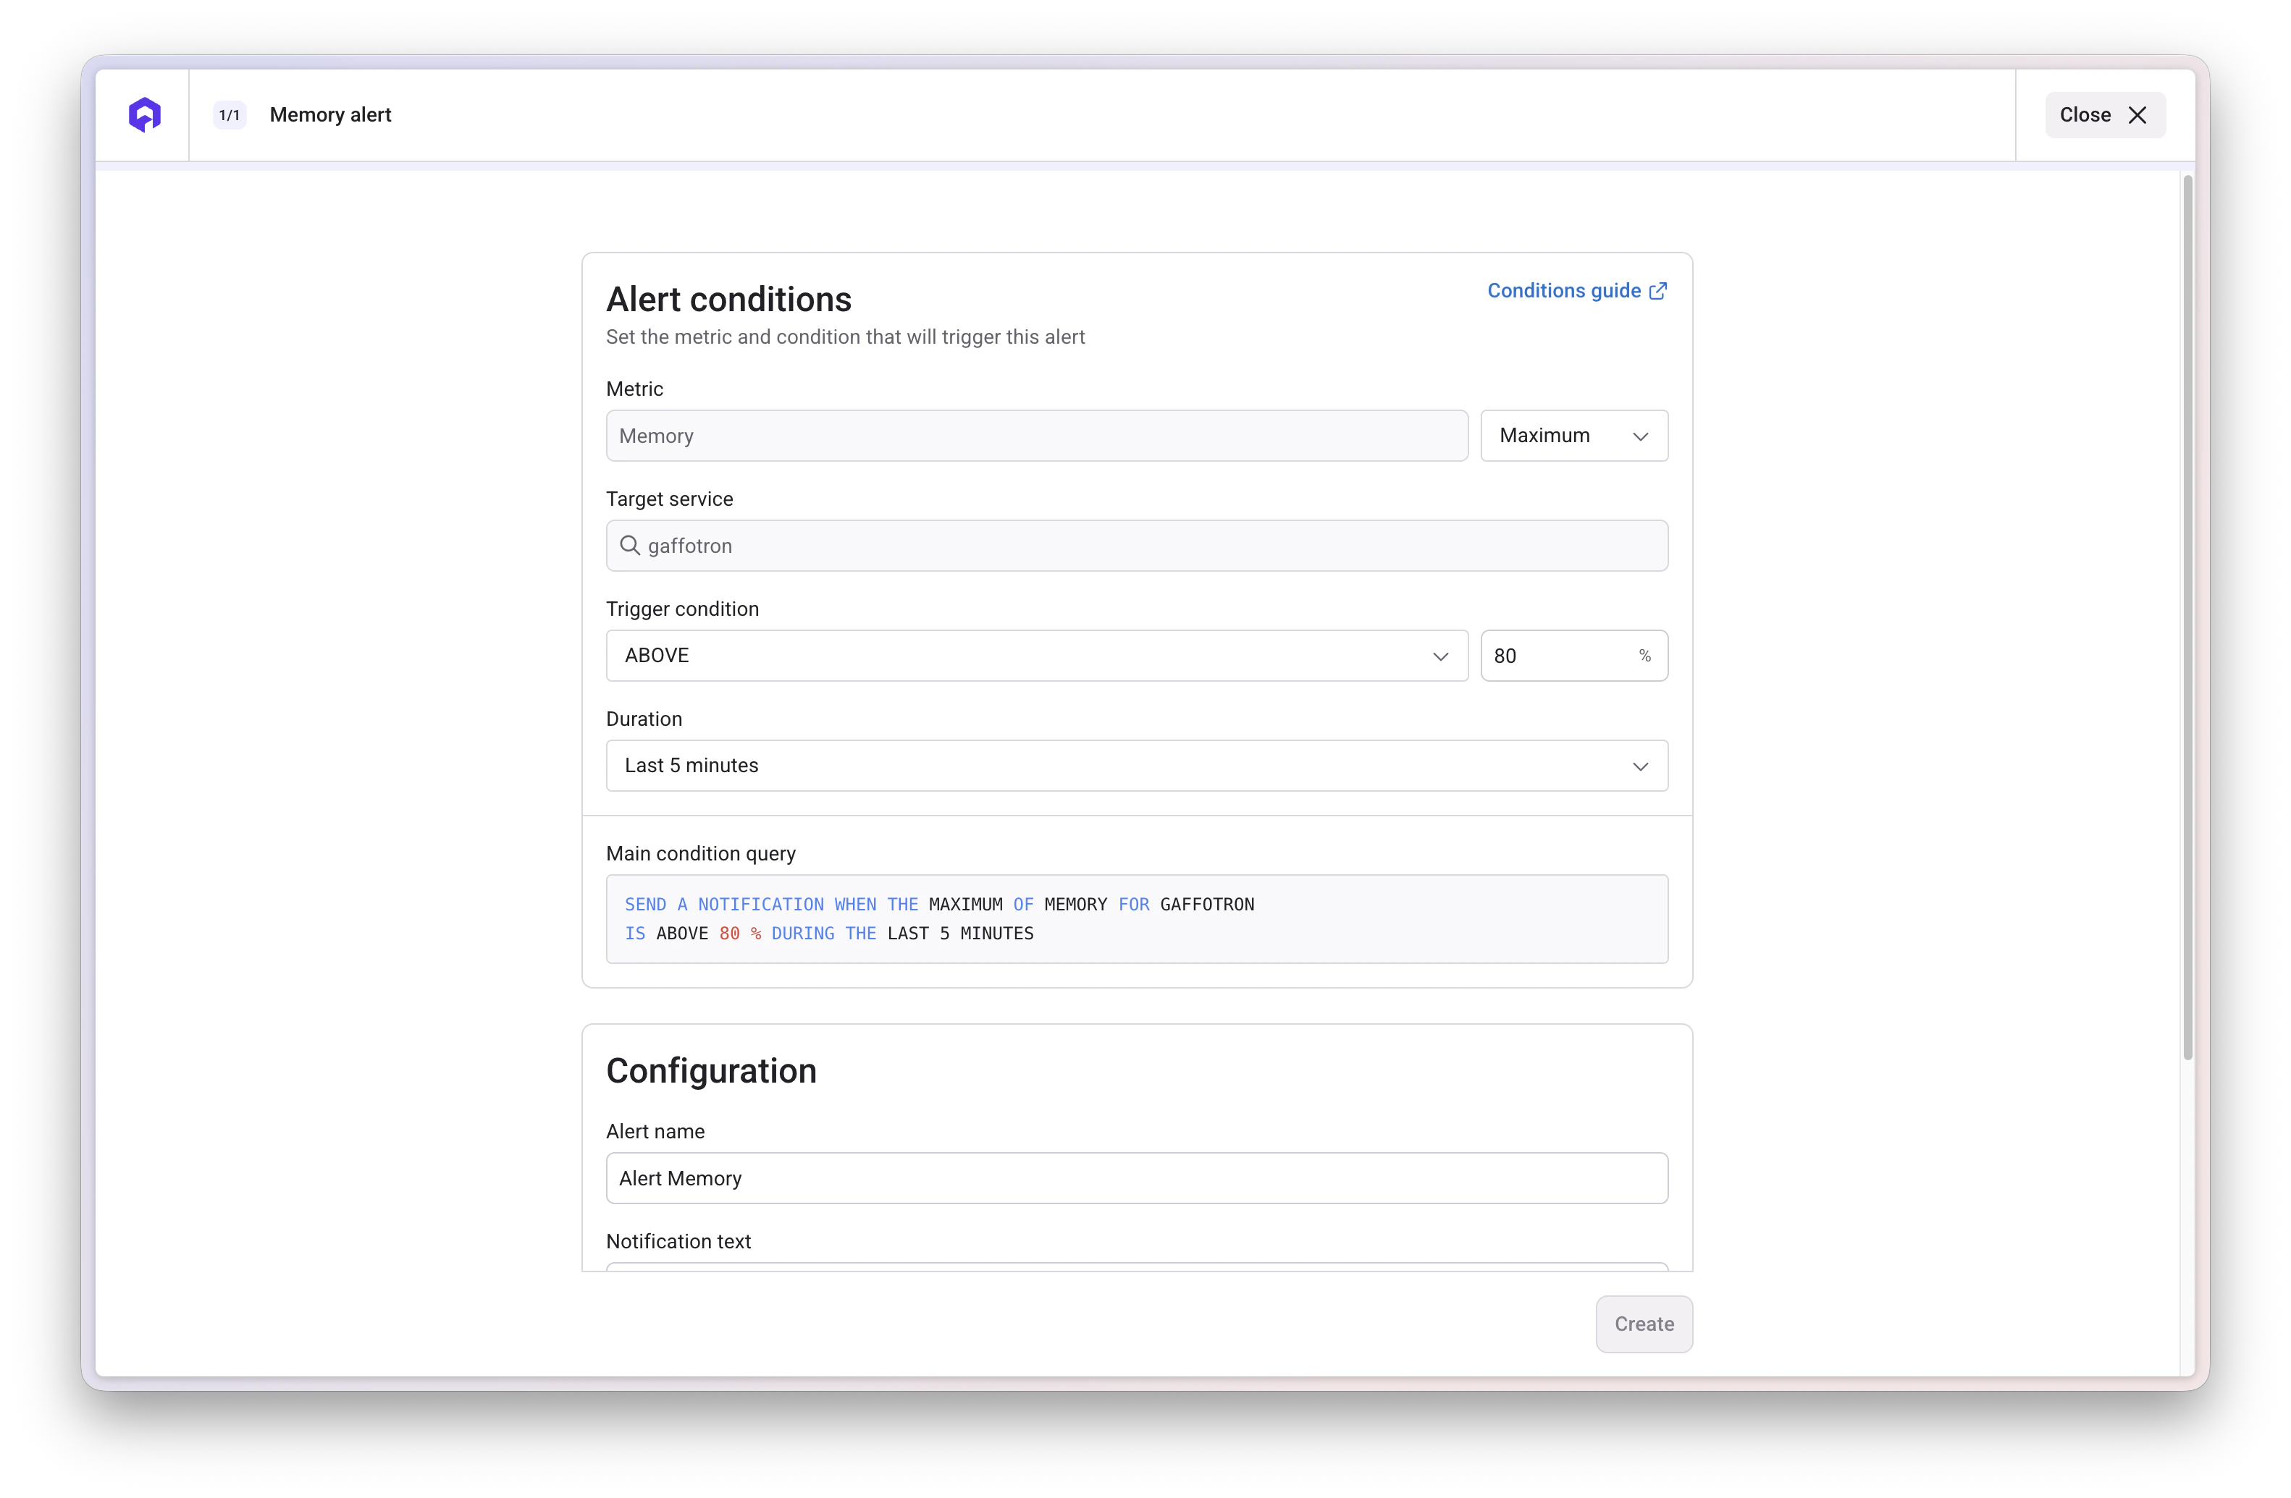
Task: Click the Target service label
Action: (669, 499)
